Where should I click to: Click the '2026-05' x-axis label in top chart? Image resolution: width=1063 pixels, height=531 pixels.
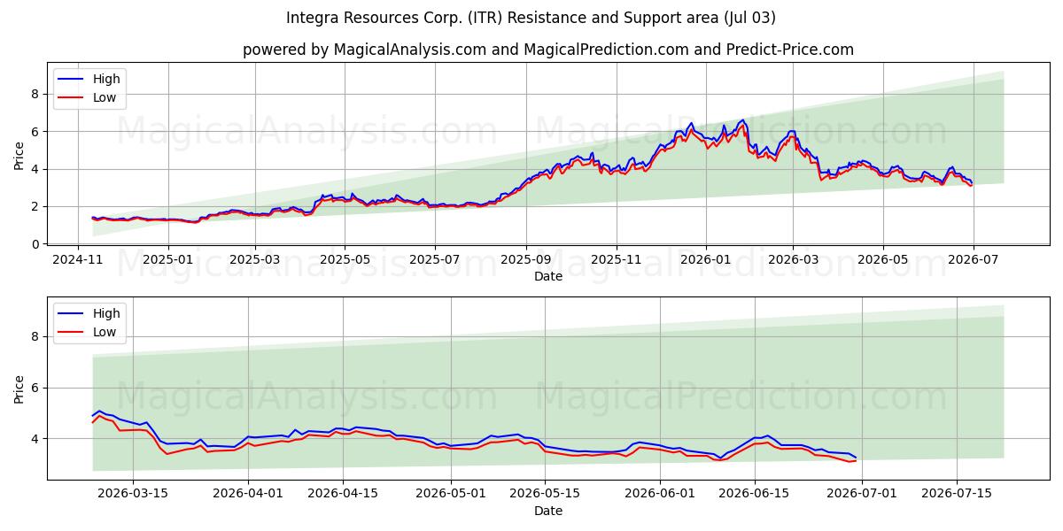click(x=882, y=260)
